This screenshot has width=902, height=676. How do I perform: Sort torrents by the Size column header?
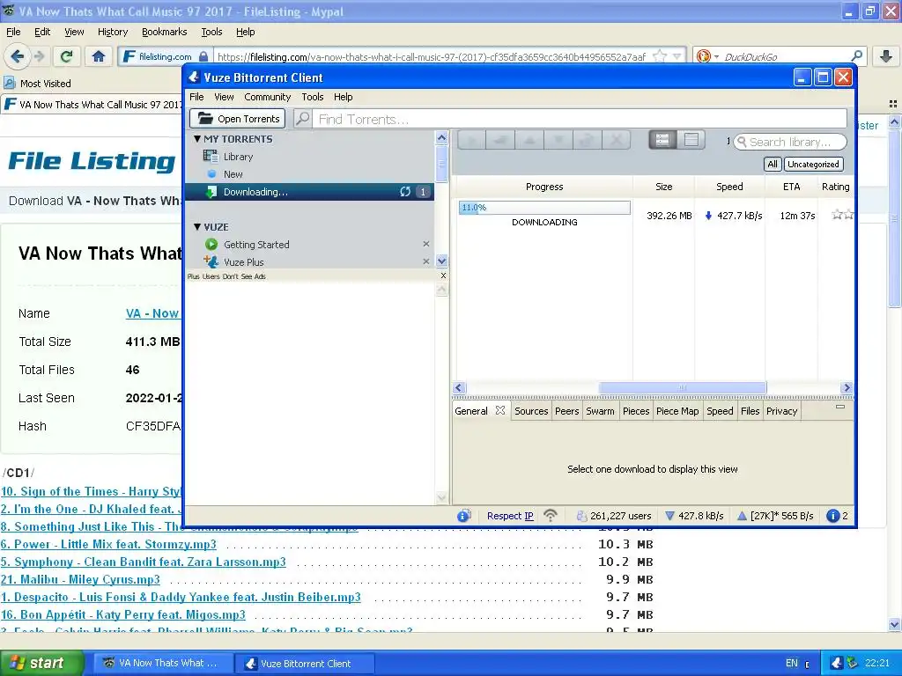[x=664, y=187]
